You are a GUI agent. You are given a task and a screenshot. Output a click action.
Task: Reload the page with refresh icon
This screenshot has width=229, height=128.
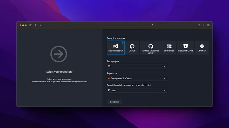coord(152,25)
